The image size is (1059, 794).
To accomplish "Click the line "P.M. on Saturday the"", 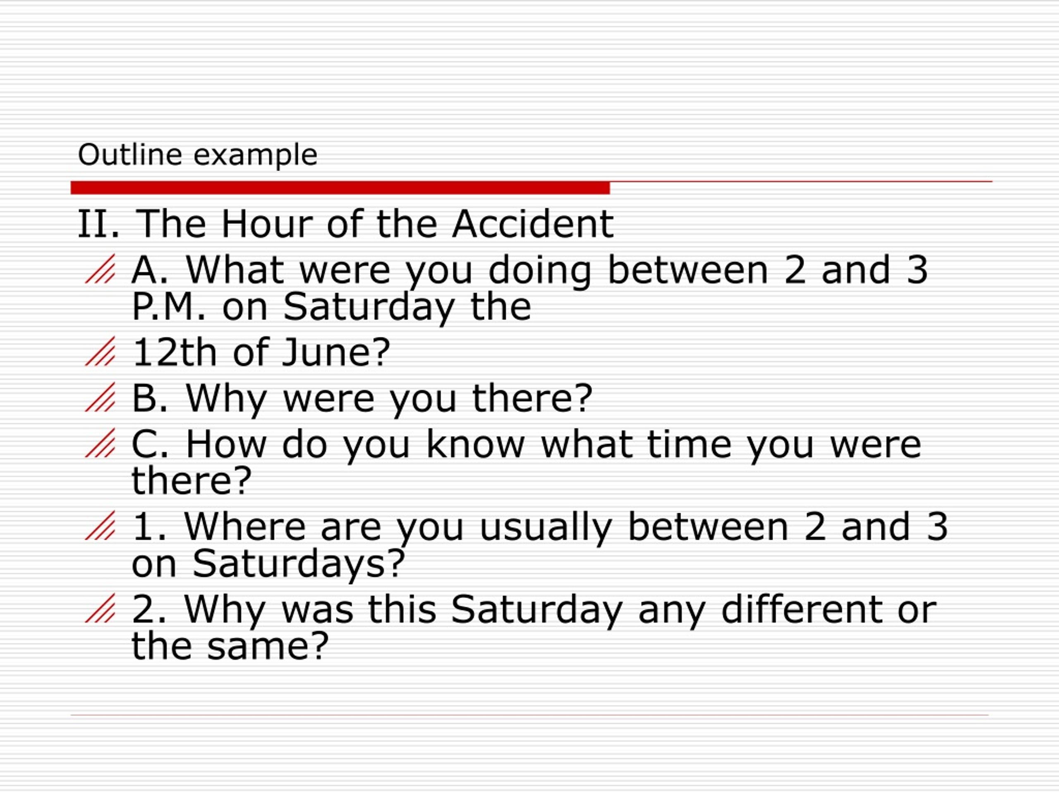I will 331,307.
